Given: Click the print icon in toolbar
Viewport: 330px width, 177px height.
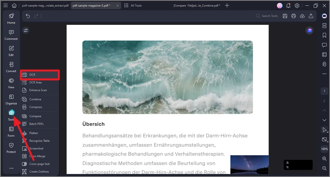Looking at the screenshot, I should click(x=294, y=16).
